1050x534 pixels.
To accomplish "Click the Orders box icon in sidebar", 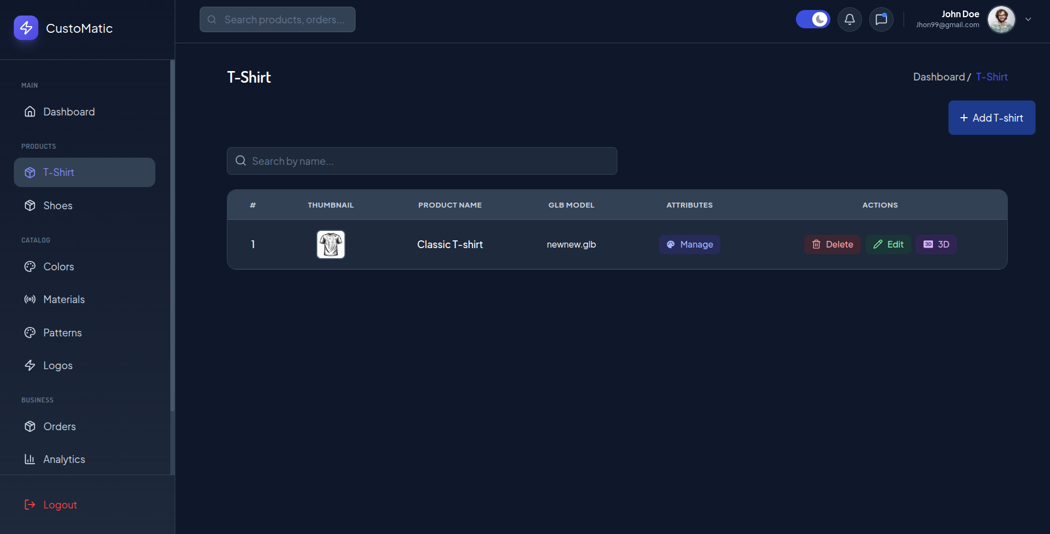I will click(x=30, y=426).
